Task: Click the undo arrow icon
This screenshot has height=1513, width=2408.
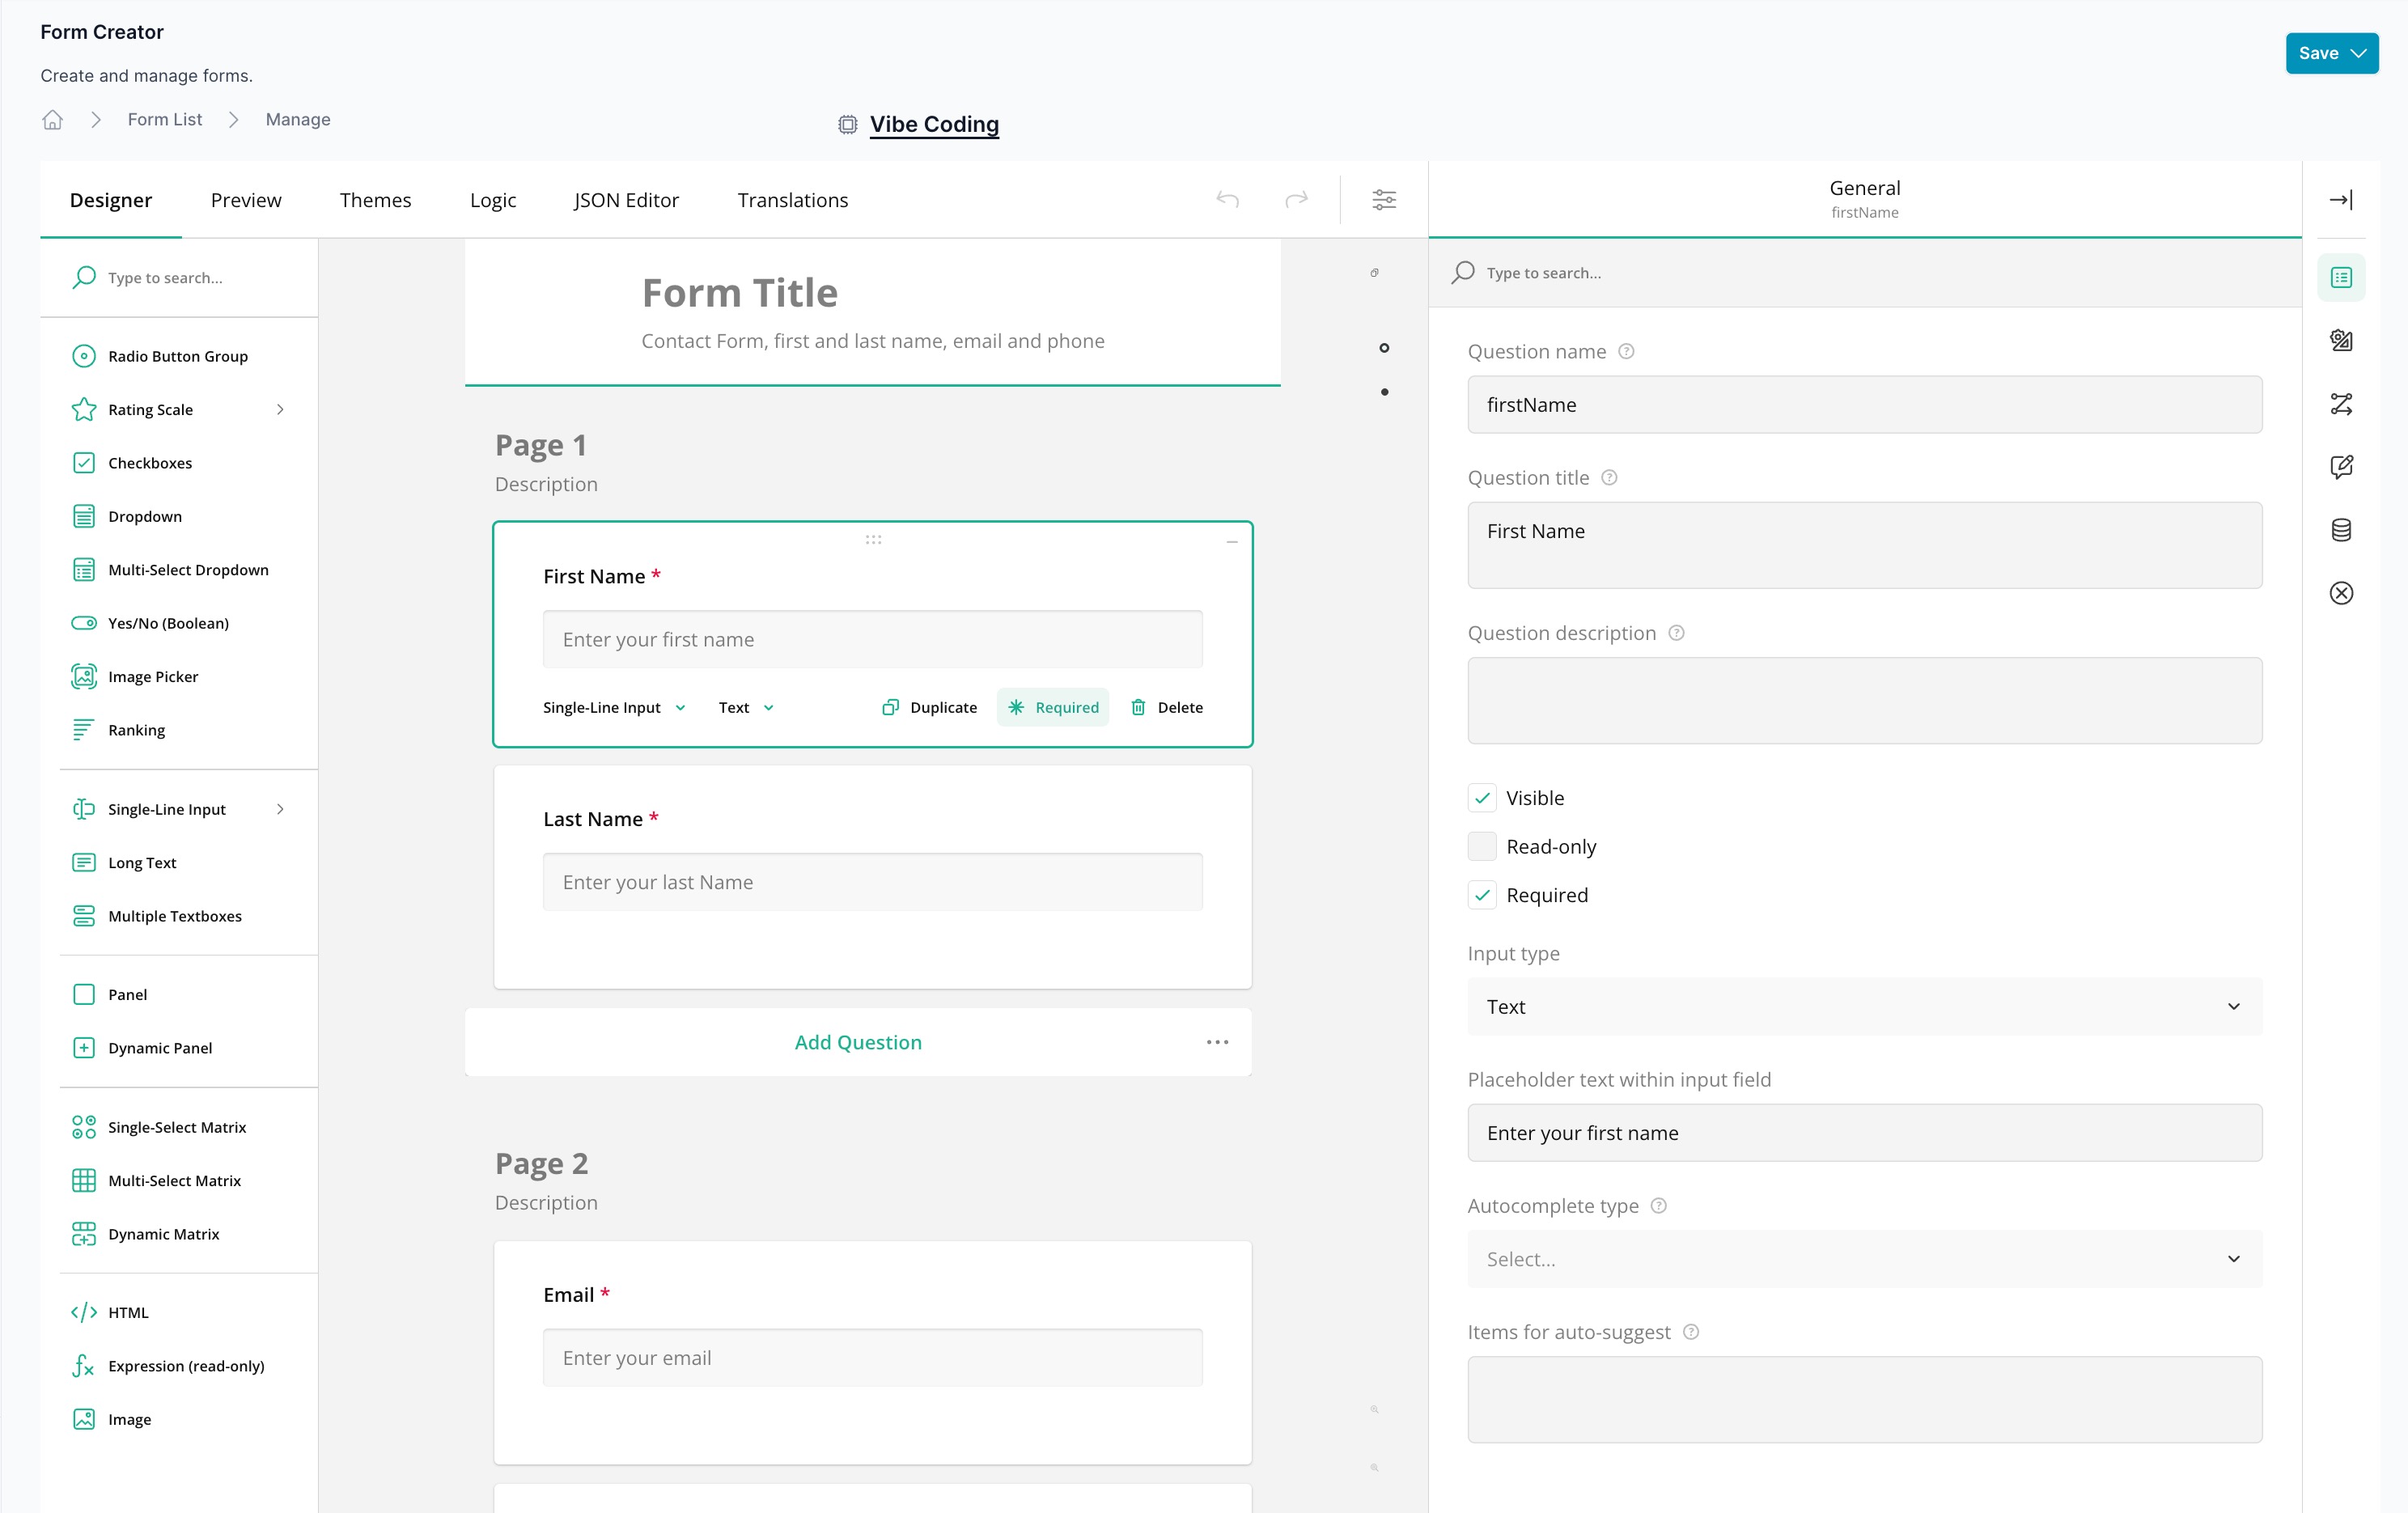Action: click(1228, 199)
